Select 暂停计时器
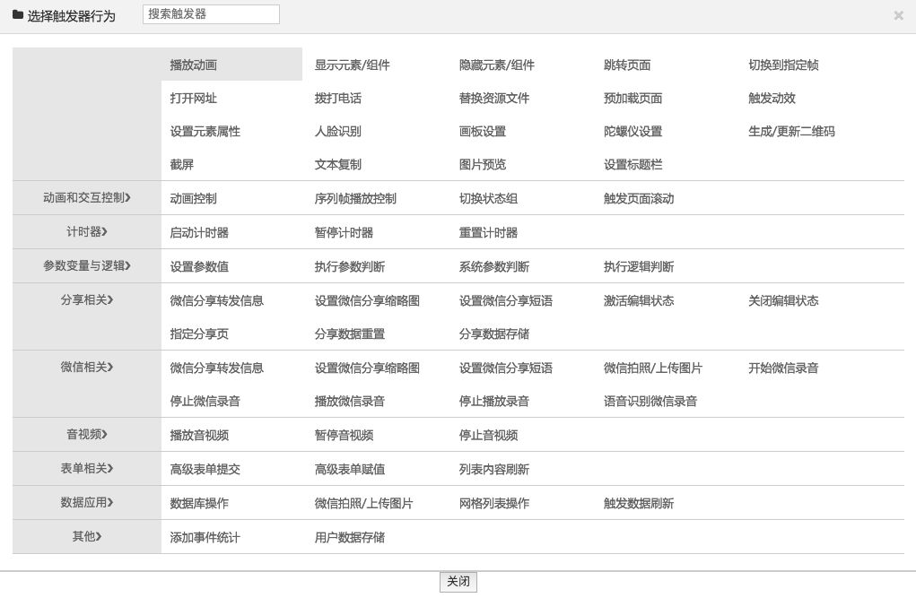Viewport: 916px width, 615px height. (344, 233)
